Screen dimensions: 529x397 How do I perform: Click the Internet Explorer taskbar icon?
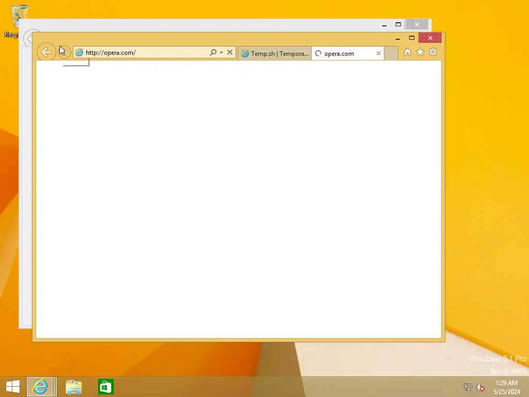click(x=40, y=387)
